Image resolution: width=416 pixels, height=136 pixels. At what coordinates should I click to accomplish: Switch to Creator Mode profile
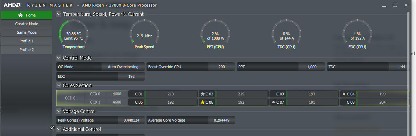[27, 24]
